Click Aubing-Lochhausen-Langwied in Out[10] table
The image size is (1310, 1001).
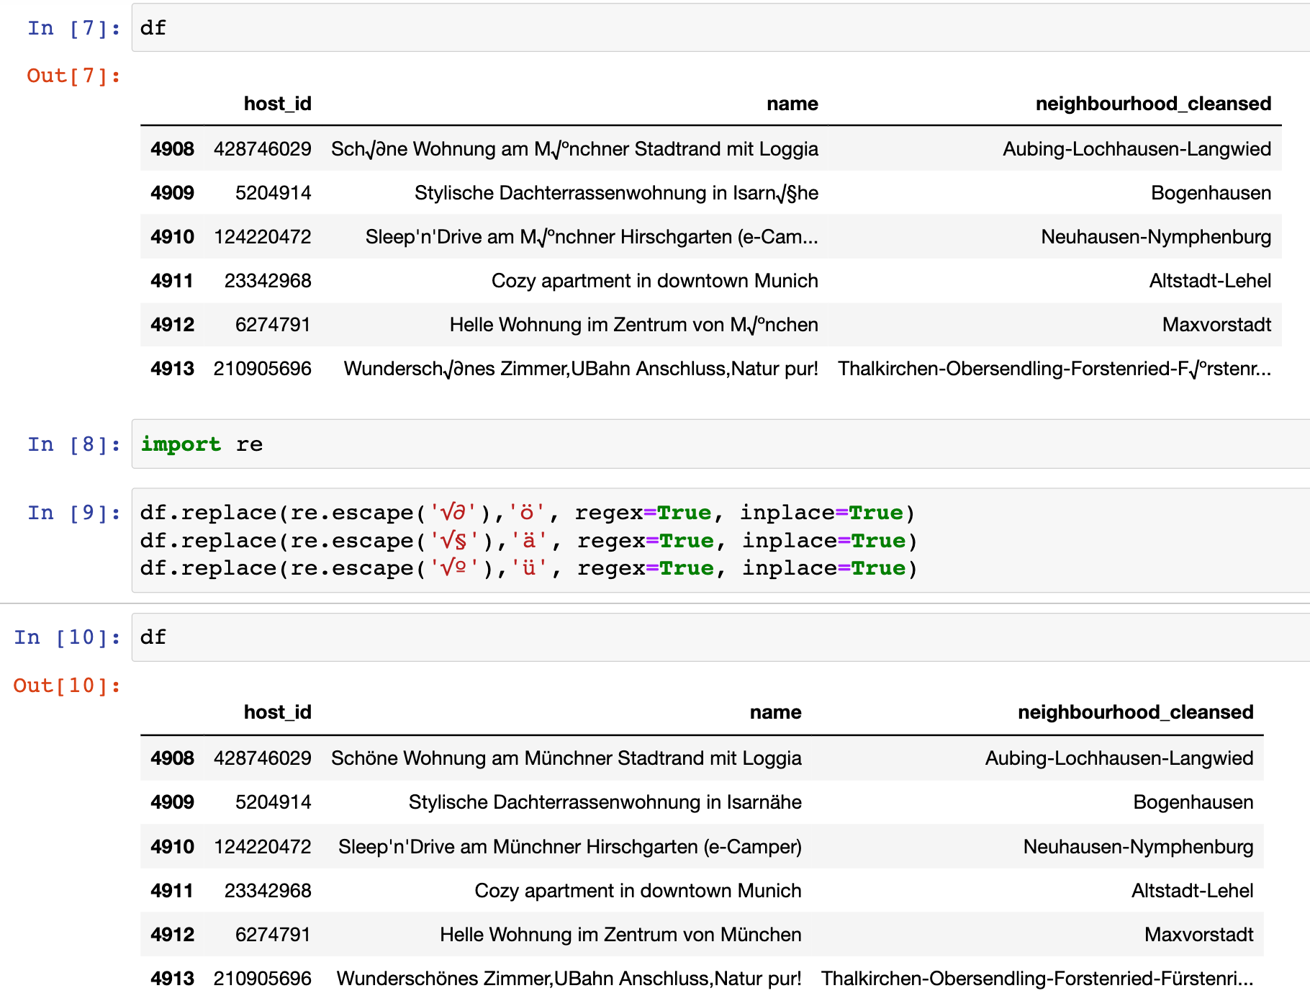1119,758
